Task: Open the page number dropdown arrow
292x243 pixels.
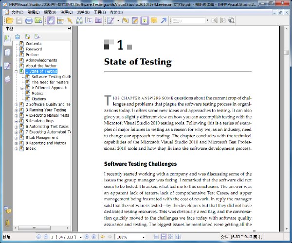Action: click(x=81, y=237)
